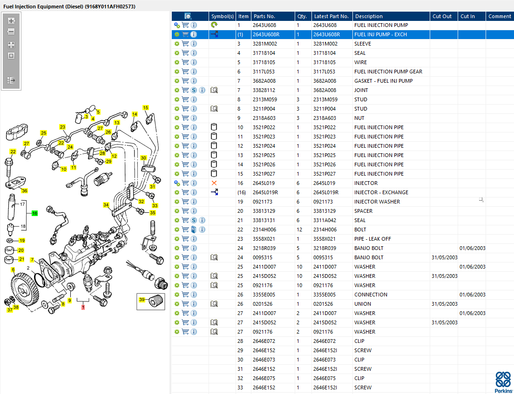The height and width of the screenshot is (394, 514).
Task: Sort by the Qty. column header
Action: [x=303, y=16]
